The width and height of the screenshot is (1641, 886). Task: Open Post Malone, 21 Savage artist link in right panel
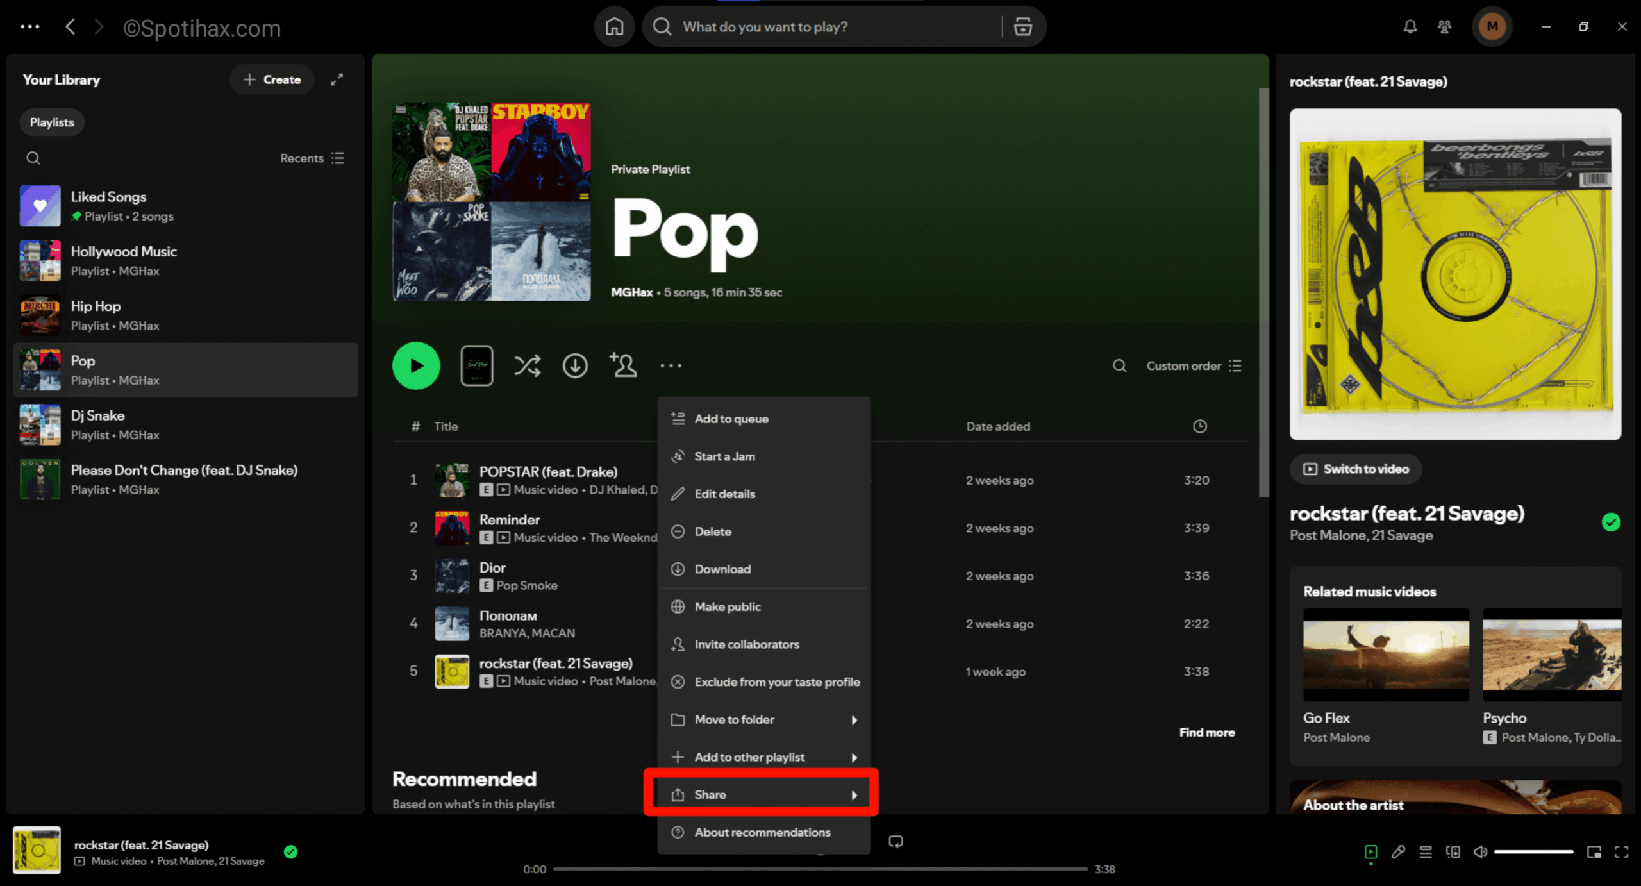click(x=1361, y=535)
